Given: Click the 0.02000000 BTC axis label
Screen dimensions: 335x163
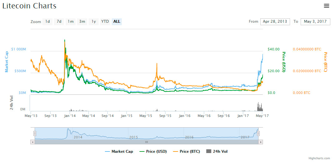Looking at the screenshot, I should tap(307, 71).
